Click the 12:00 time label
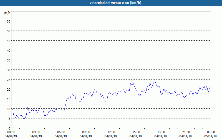 (111, 132)
